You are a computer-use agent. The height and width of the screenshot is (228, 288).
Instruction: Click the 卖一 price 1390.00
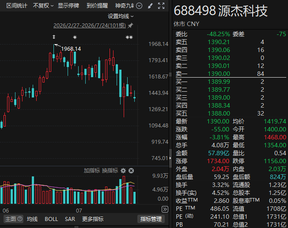click(x=219, y=74)
